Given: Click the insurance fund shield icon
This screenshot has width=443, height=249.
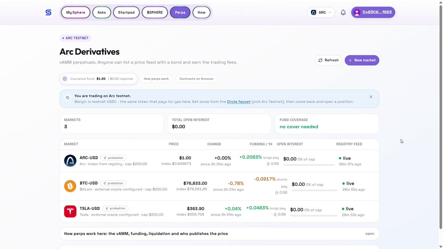Looking at the screenshot, I should click(x=65, y=79).
